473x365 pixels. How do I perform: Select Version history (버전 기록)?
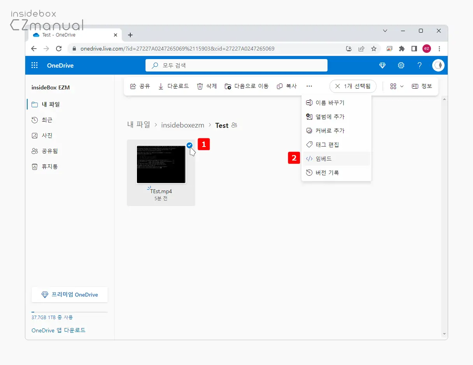click(x=336, y=173)
